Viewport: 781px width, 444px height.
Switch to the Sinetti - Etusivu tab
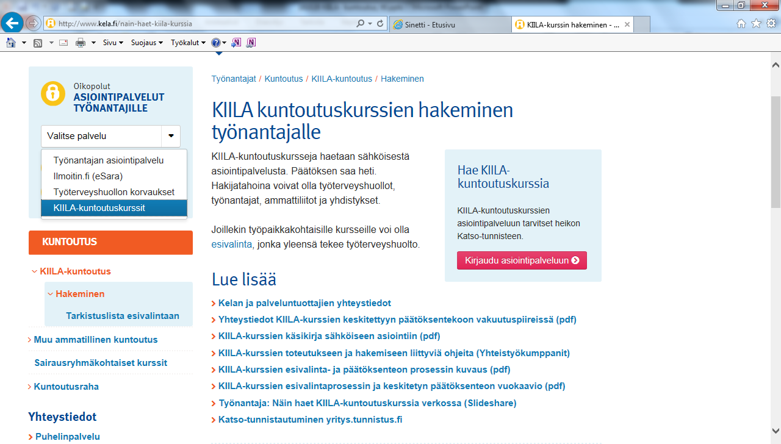(450, 24)
